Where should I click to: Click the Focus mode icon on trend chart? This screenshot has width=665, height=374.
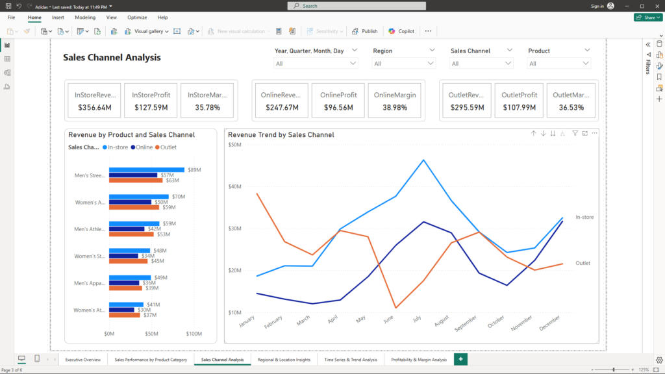pos(584,133)
